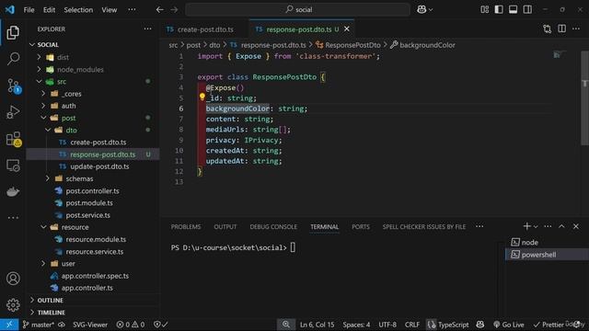
Task: Open editor More Actions ellipsis
Action: click(576, 29)
